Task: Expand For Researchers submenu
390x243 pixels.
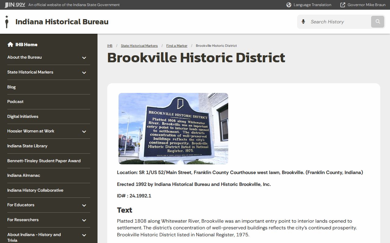Action: pos(84,220)
